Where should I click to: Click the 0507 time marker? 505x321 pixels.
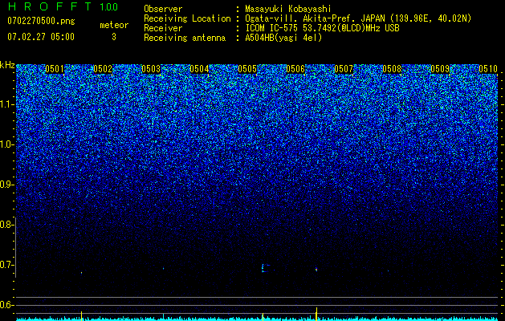tap(344, 69)
